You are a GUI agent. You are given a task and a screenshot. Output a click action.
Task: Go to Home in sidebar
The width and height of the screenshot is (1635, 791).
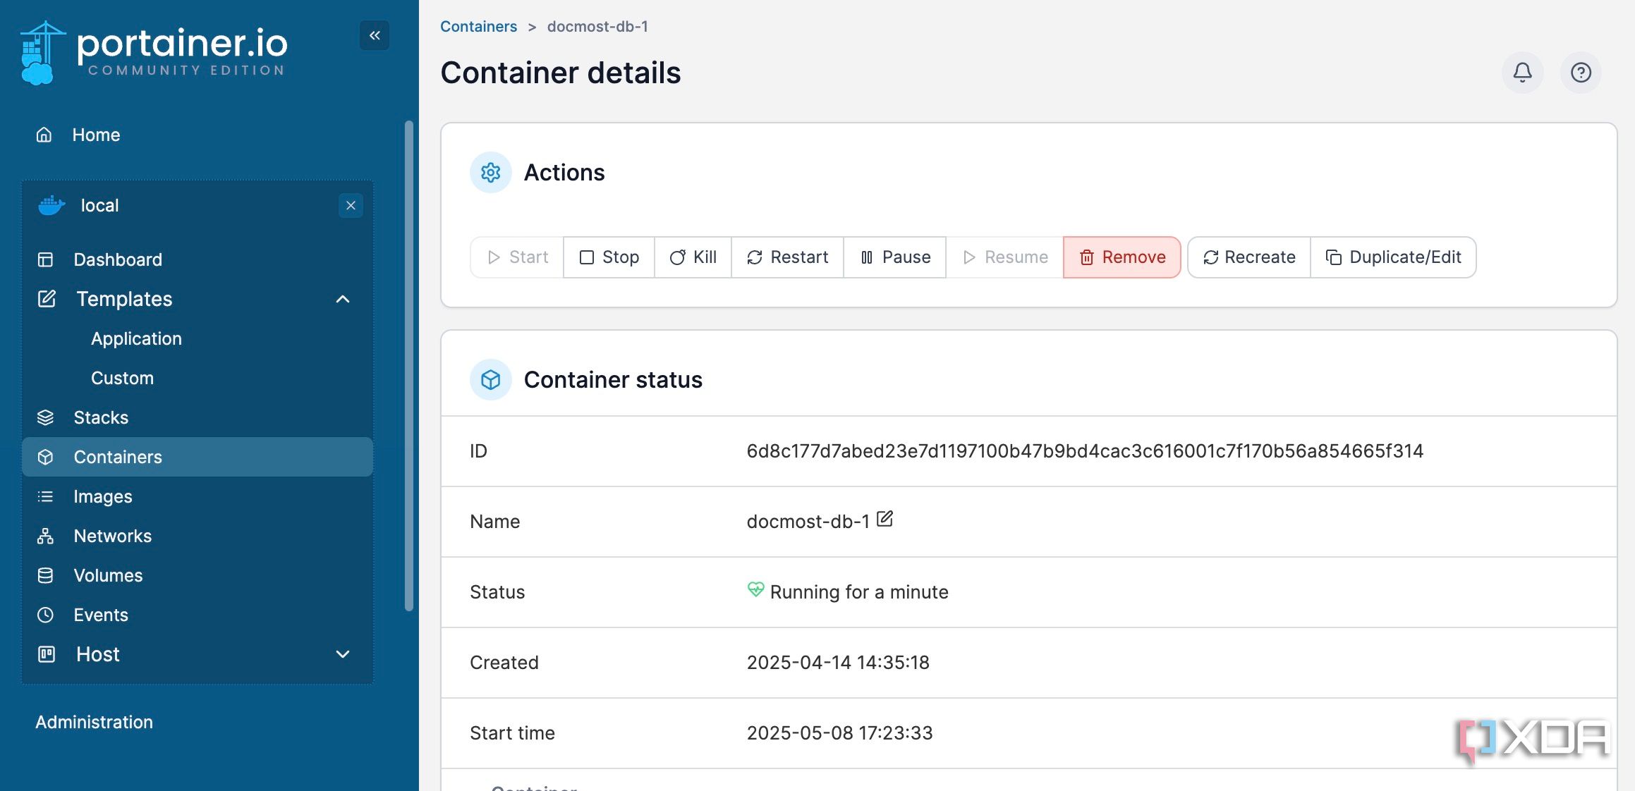96,135
